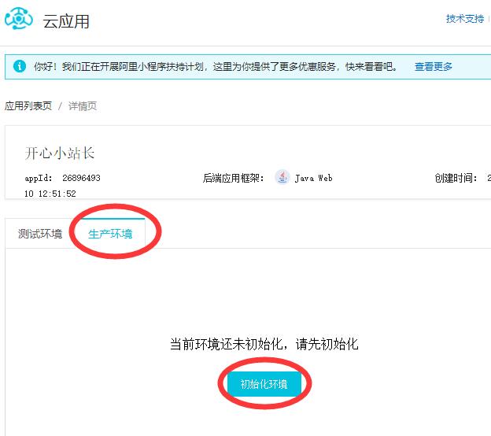Click the 后端应用框架 label
This screenshot has height=436, width=491.
pyautogui.click(x=233, y=178)
